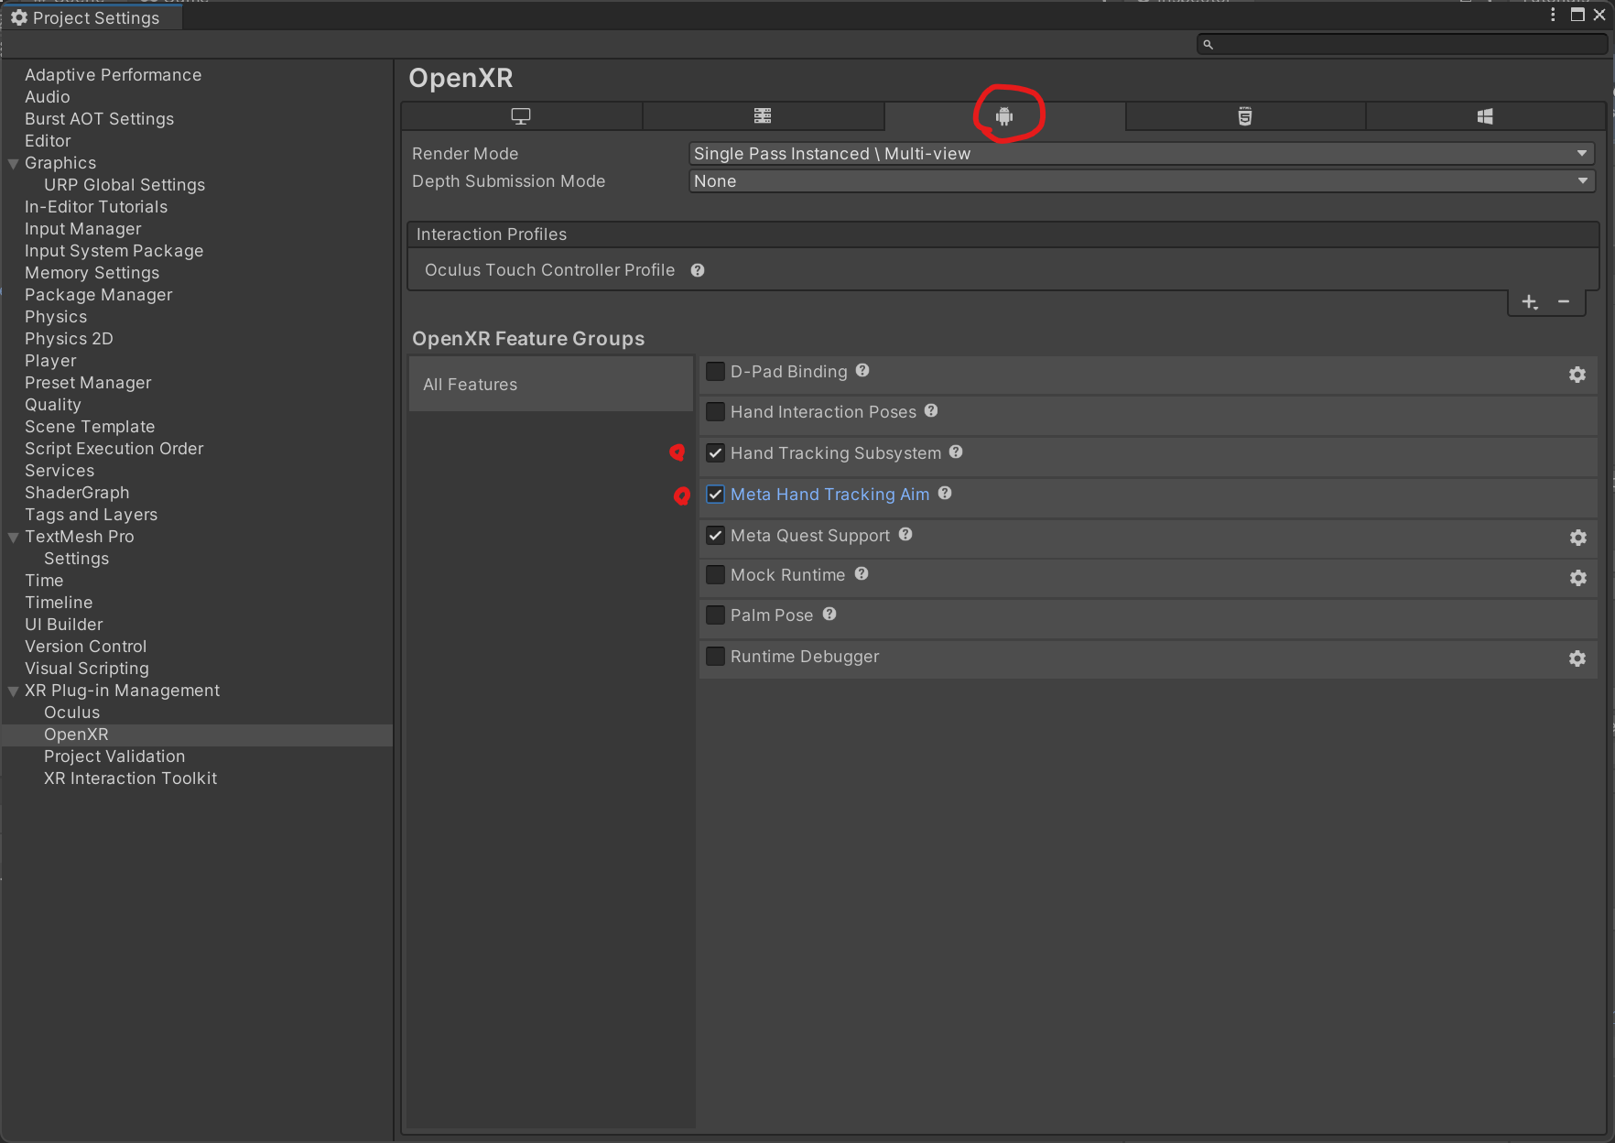Add an interaction profile with plus button
1615x1143 pixels.
[x=1529, y=302]
